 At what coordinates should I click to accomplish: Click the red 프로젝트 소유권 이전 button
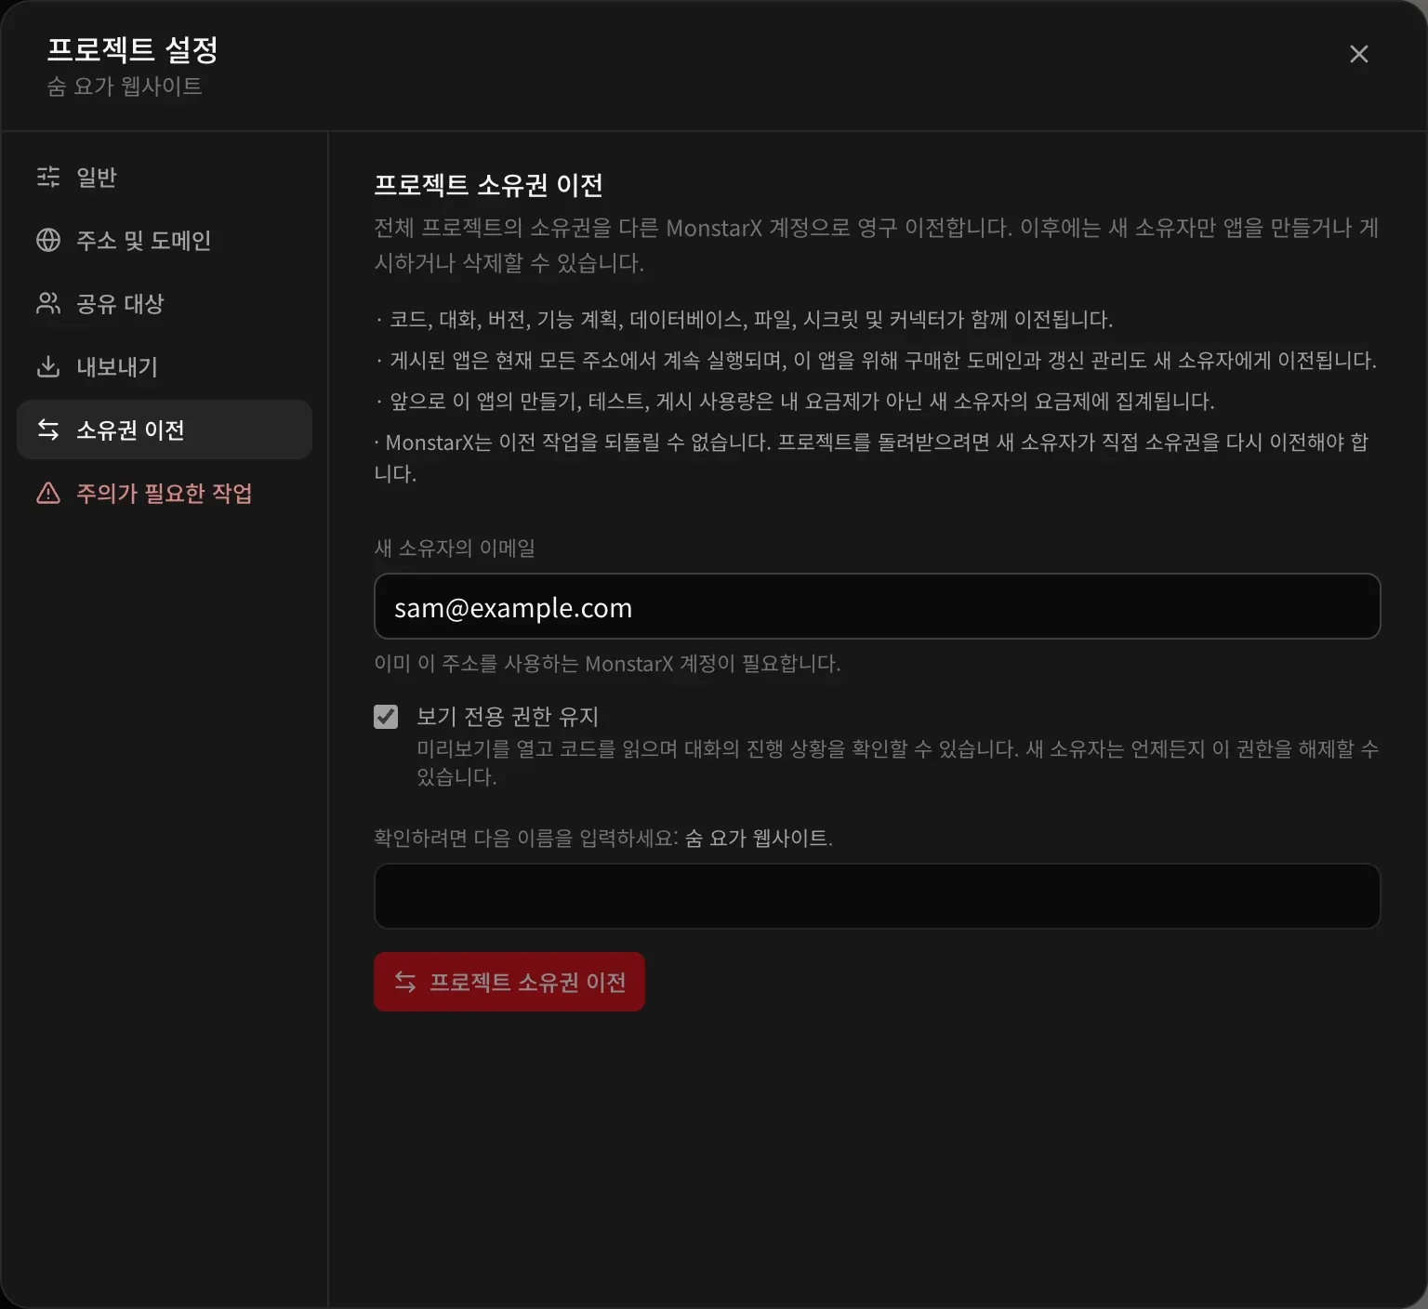tap(509, 982)
